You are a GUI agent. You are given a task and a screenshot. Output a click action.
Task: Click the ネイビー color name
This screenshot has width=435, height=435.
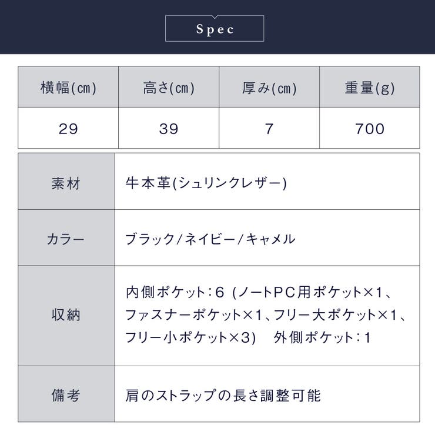pyautogui.click(x=210, y=239)
